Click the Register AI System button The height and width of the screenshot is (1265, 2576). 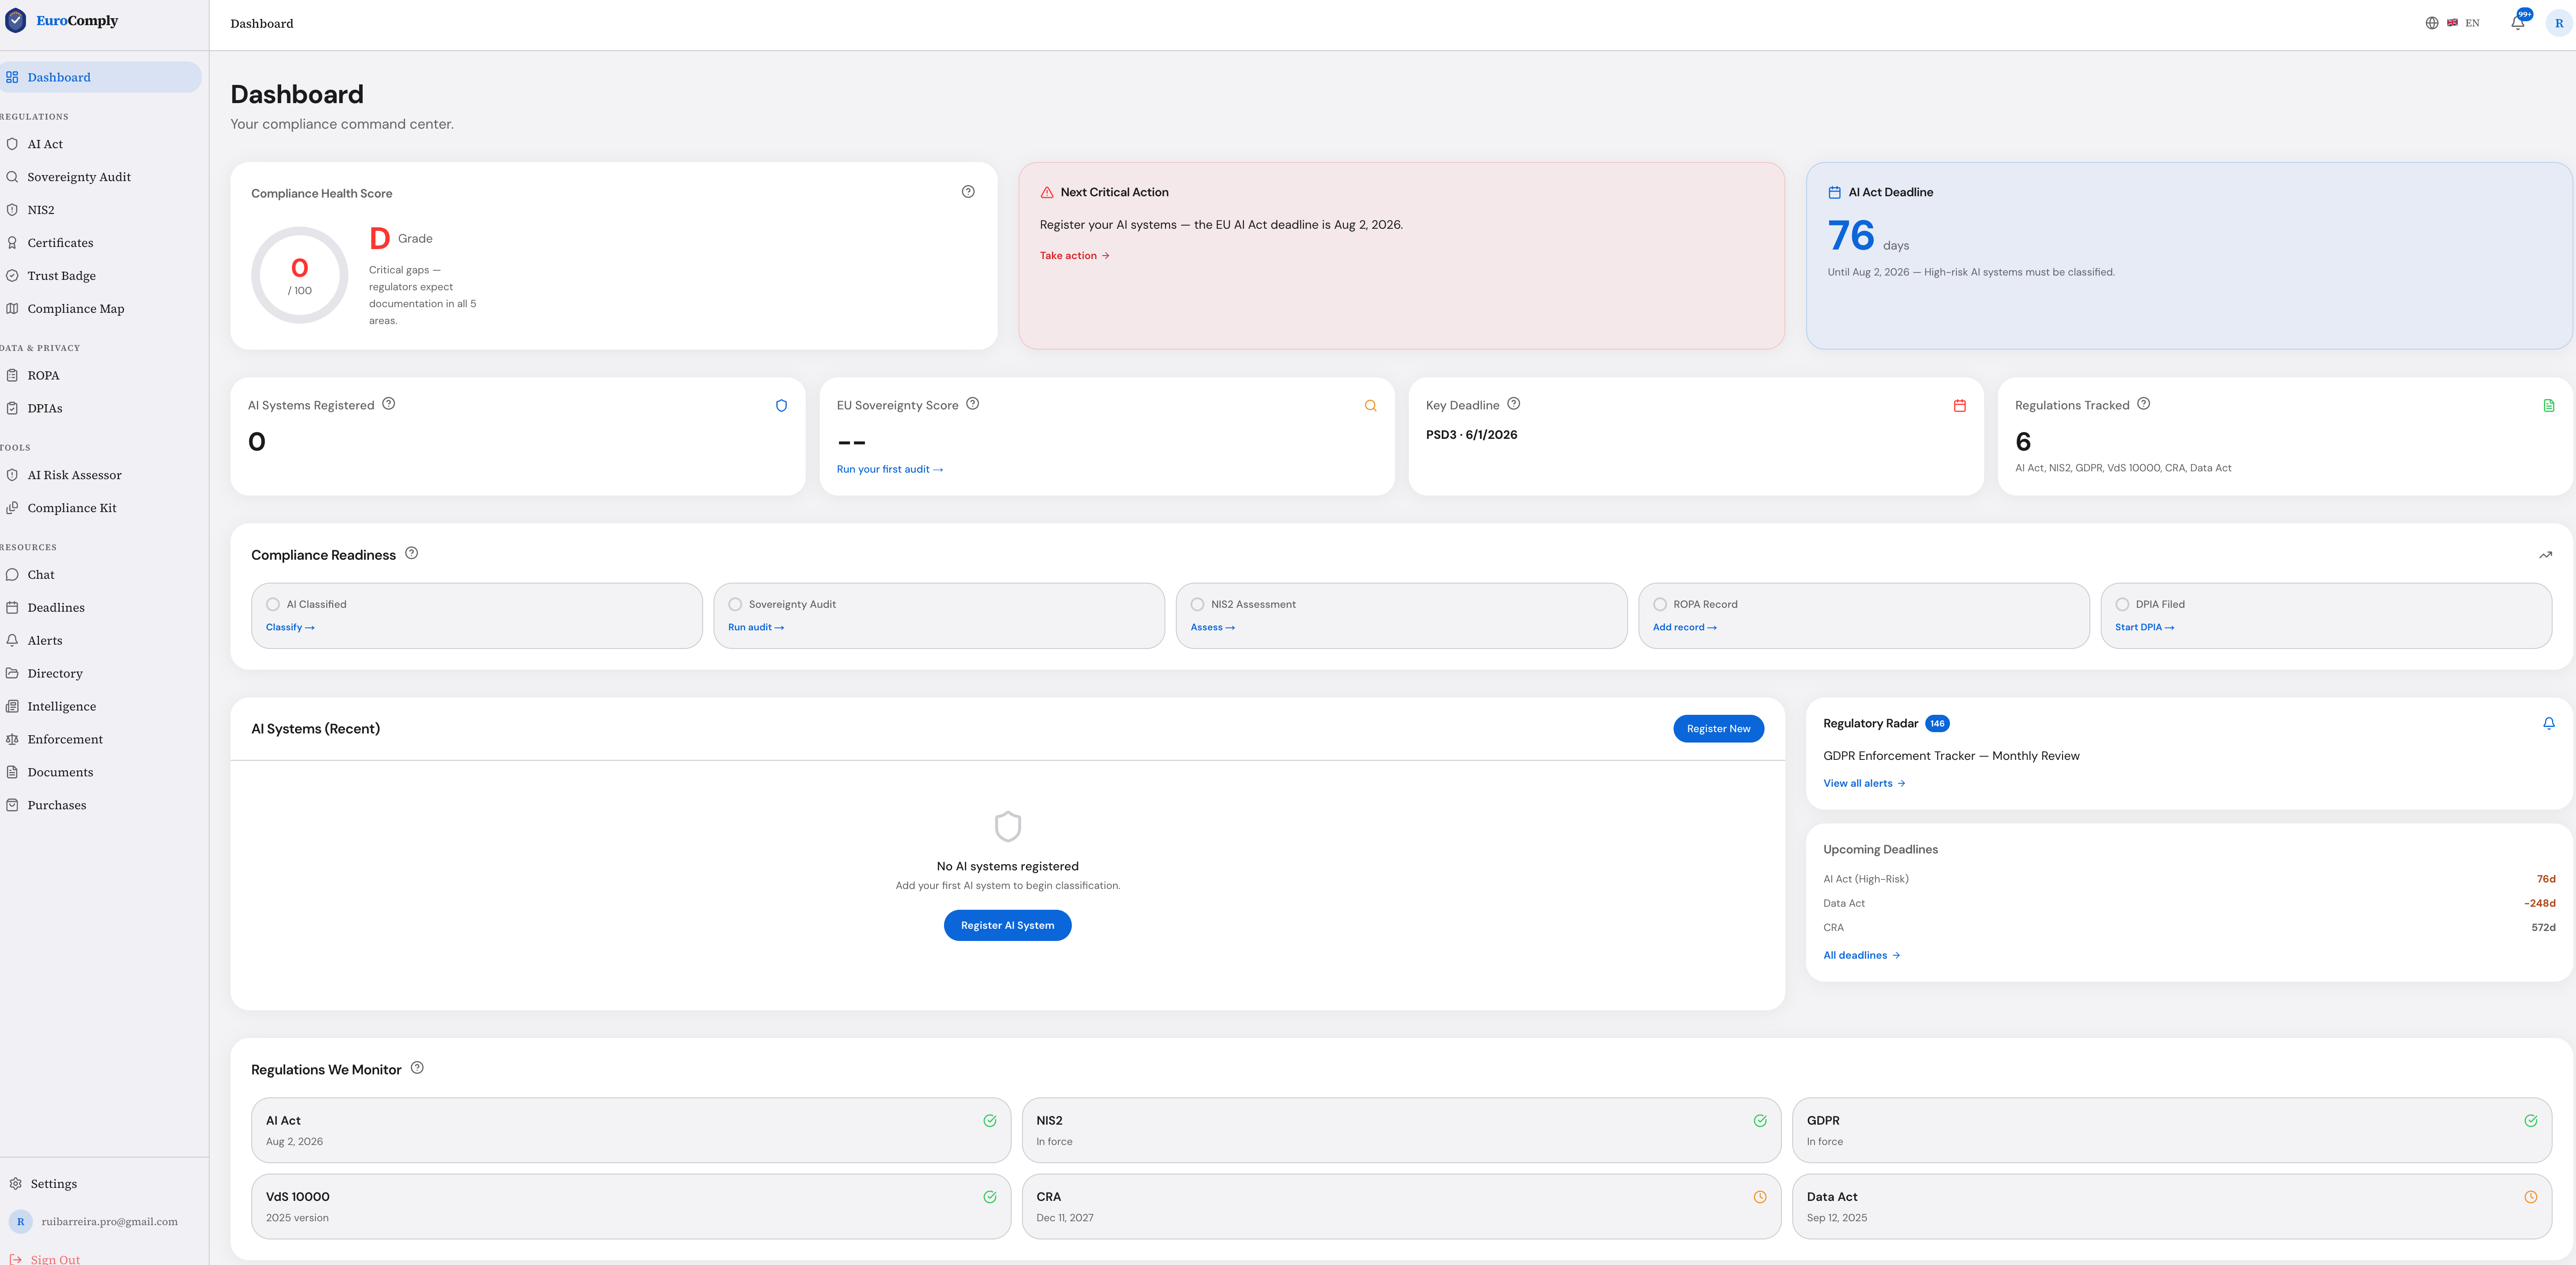(x=1008, y=926)
